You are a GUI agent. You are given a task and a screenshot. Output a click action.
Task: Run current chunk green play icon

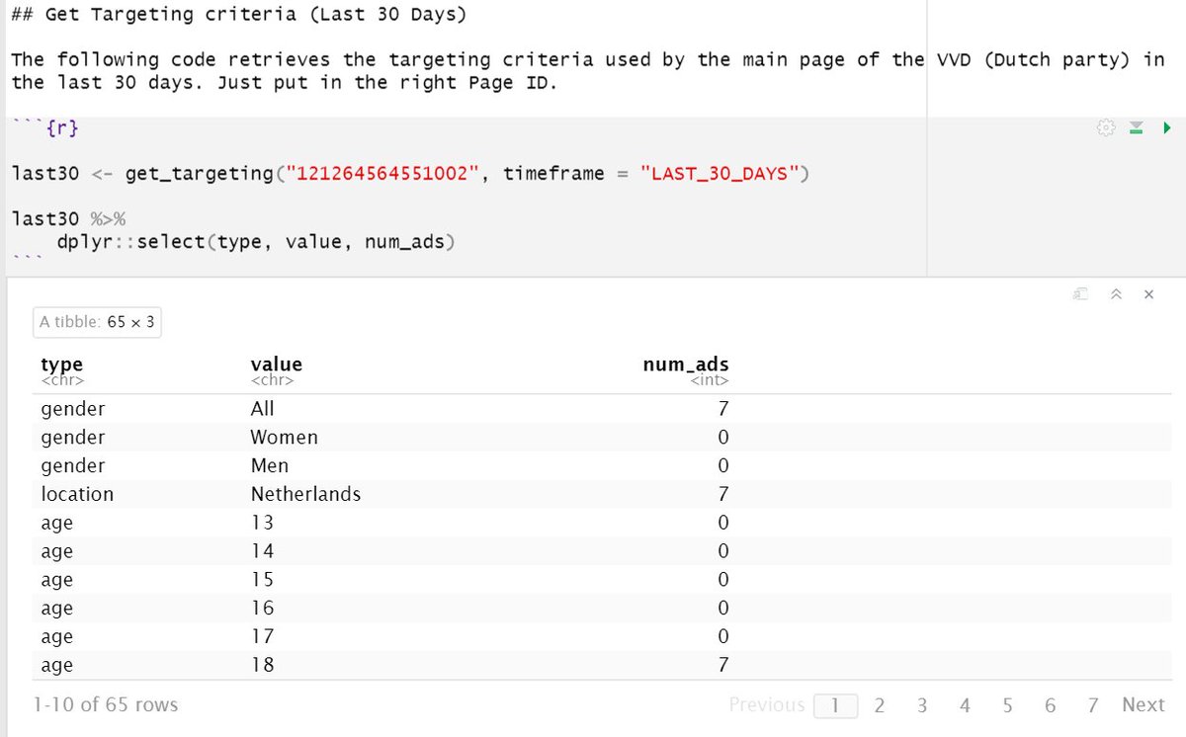pyautogui.click(x=1167, y=127)
